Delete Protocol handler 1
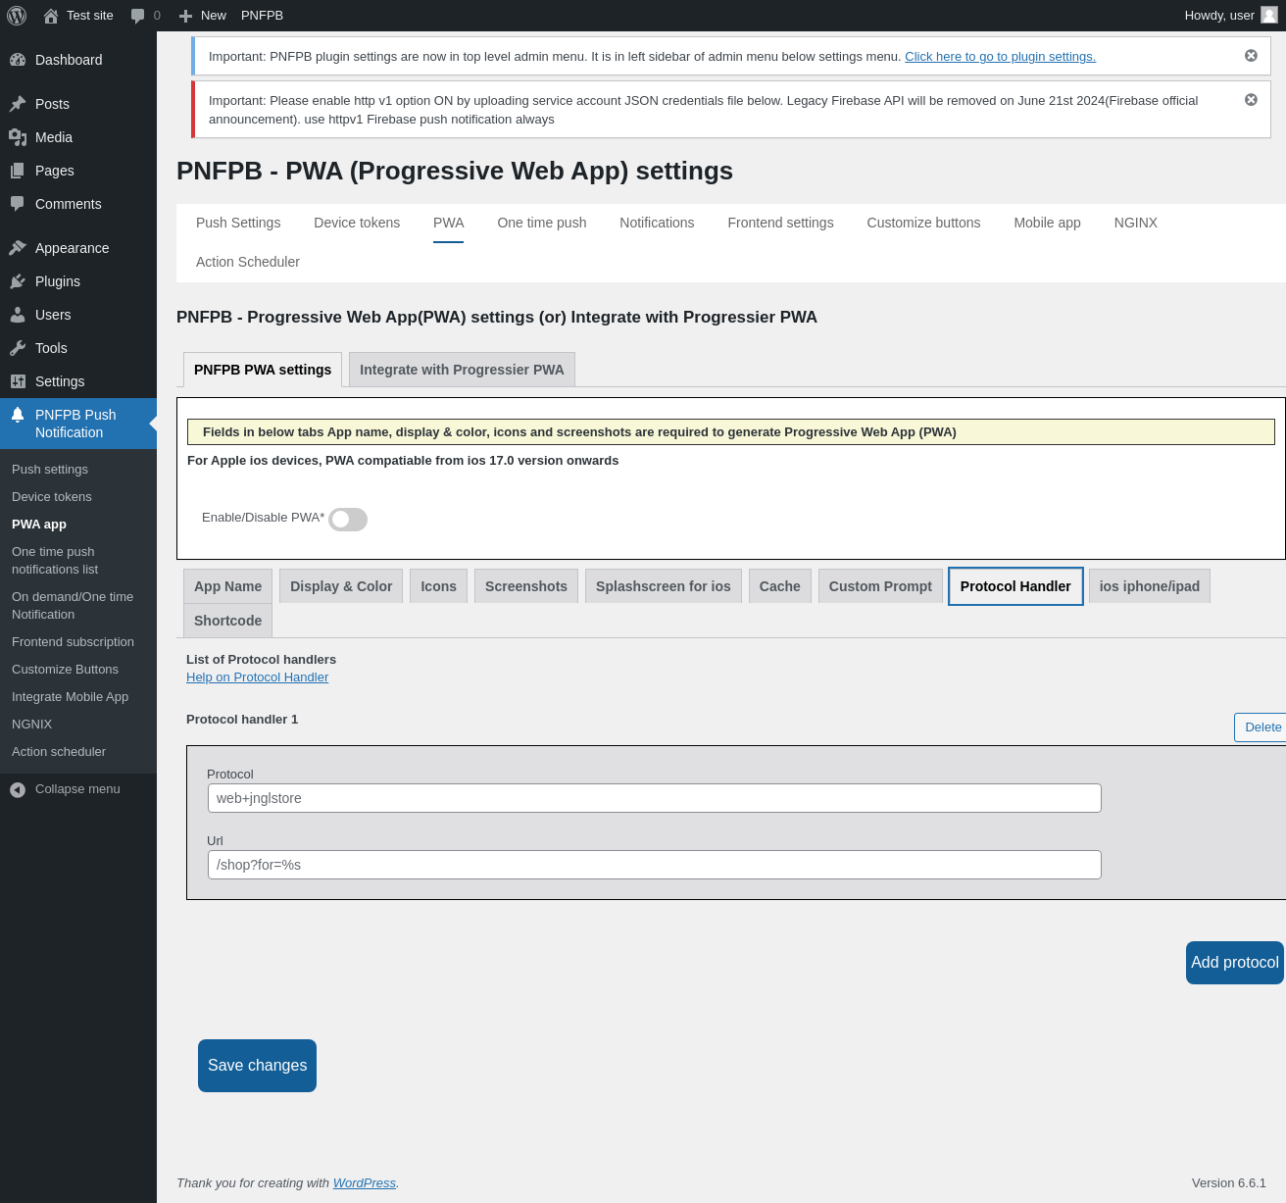The width and height of the screenshot is (1286, 1203). [x=1261, y=727]
